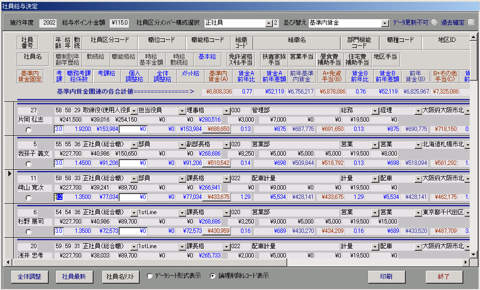
Task: Click 個人調整給 field for 杉野 展司
Action: (133, 231)
